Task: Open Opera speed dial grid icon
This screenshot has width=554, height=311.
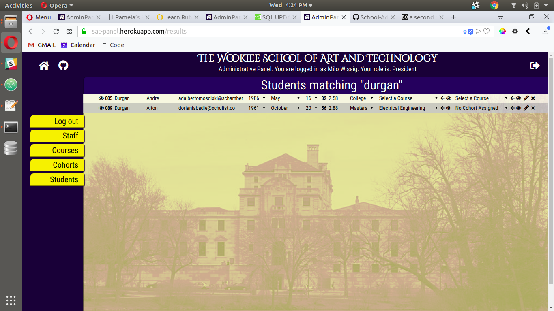Action: pos(69,31)
